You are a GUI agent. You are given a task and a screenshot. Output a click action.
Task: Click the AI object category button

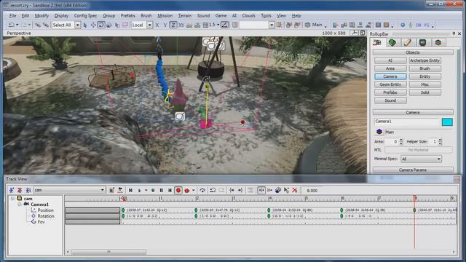click(x=390, y=60)
